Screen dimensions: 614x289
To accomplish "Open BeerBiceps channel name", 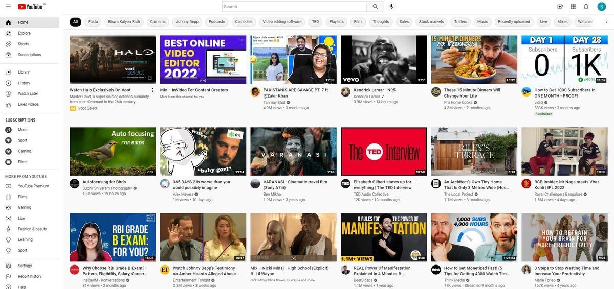I will pyautogui.click(x=363, y=280).
